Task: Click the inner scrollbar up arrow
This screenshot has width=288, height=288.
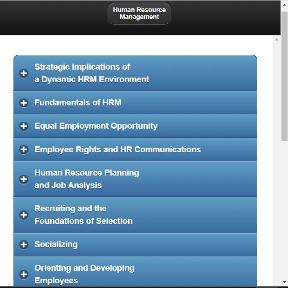Action: (276, 39)
